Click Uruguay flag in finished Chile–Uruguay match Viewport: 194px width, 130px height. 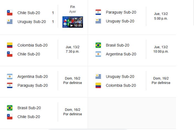10,22
